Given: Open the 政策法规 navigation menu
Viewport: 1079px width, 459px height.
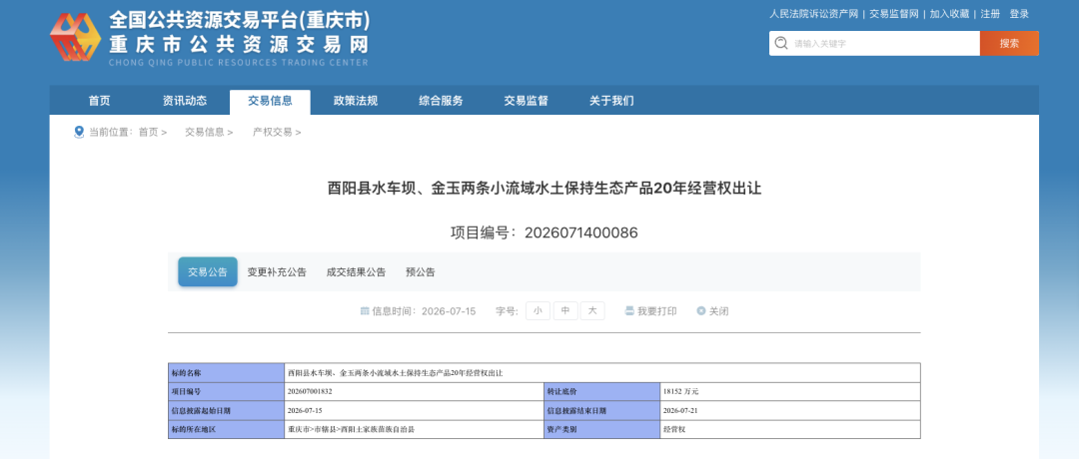Looking at the screenshot, I should click(x=356, y=101).
